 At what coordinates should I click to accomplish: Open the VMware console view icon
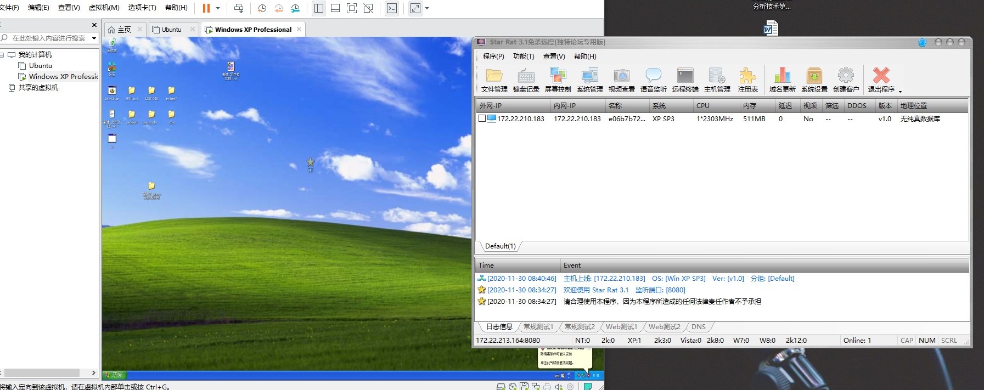(x=392, y=8)
